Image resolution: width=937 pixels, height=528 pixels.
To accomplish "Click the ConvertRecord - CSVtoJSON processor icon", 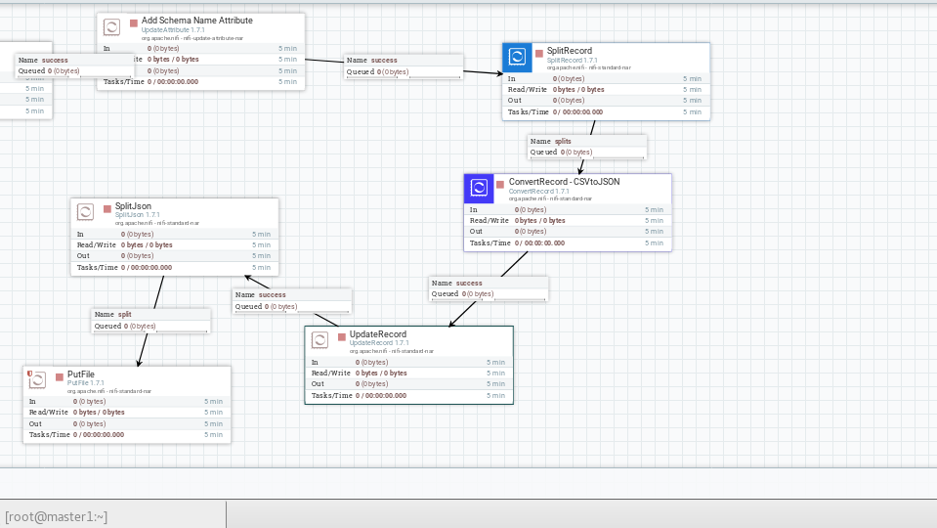I will pyautogui.click(x=479, y=189).
